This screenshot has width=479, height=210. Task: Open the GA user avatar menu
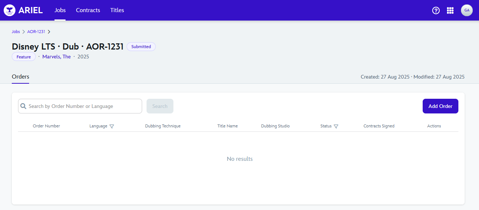click(466, 10)
